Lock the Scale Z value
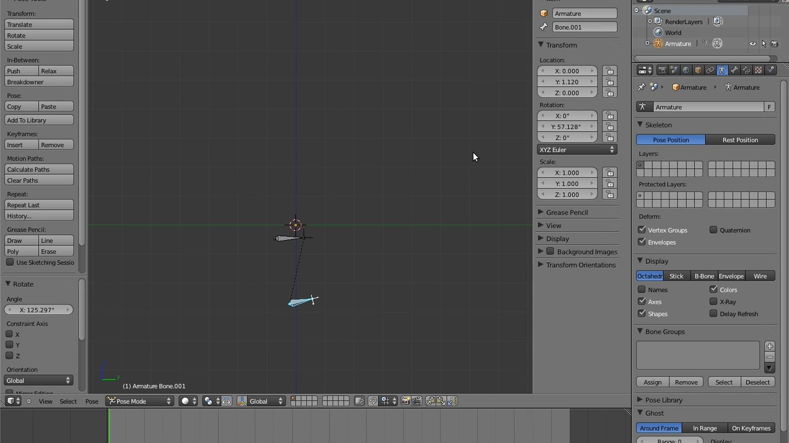Image resolution: width=789 pixels, height=443 pixels. coord(610,194)
